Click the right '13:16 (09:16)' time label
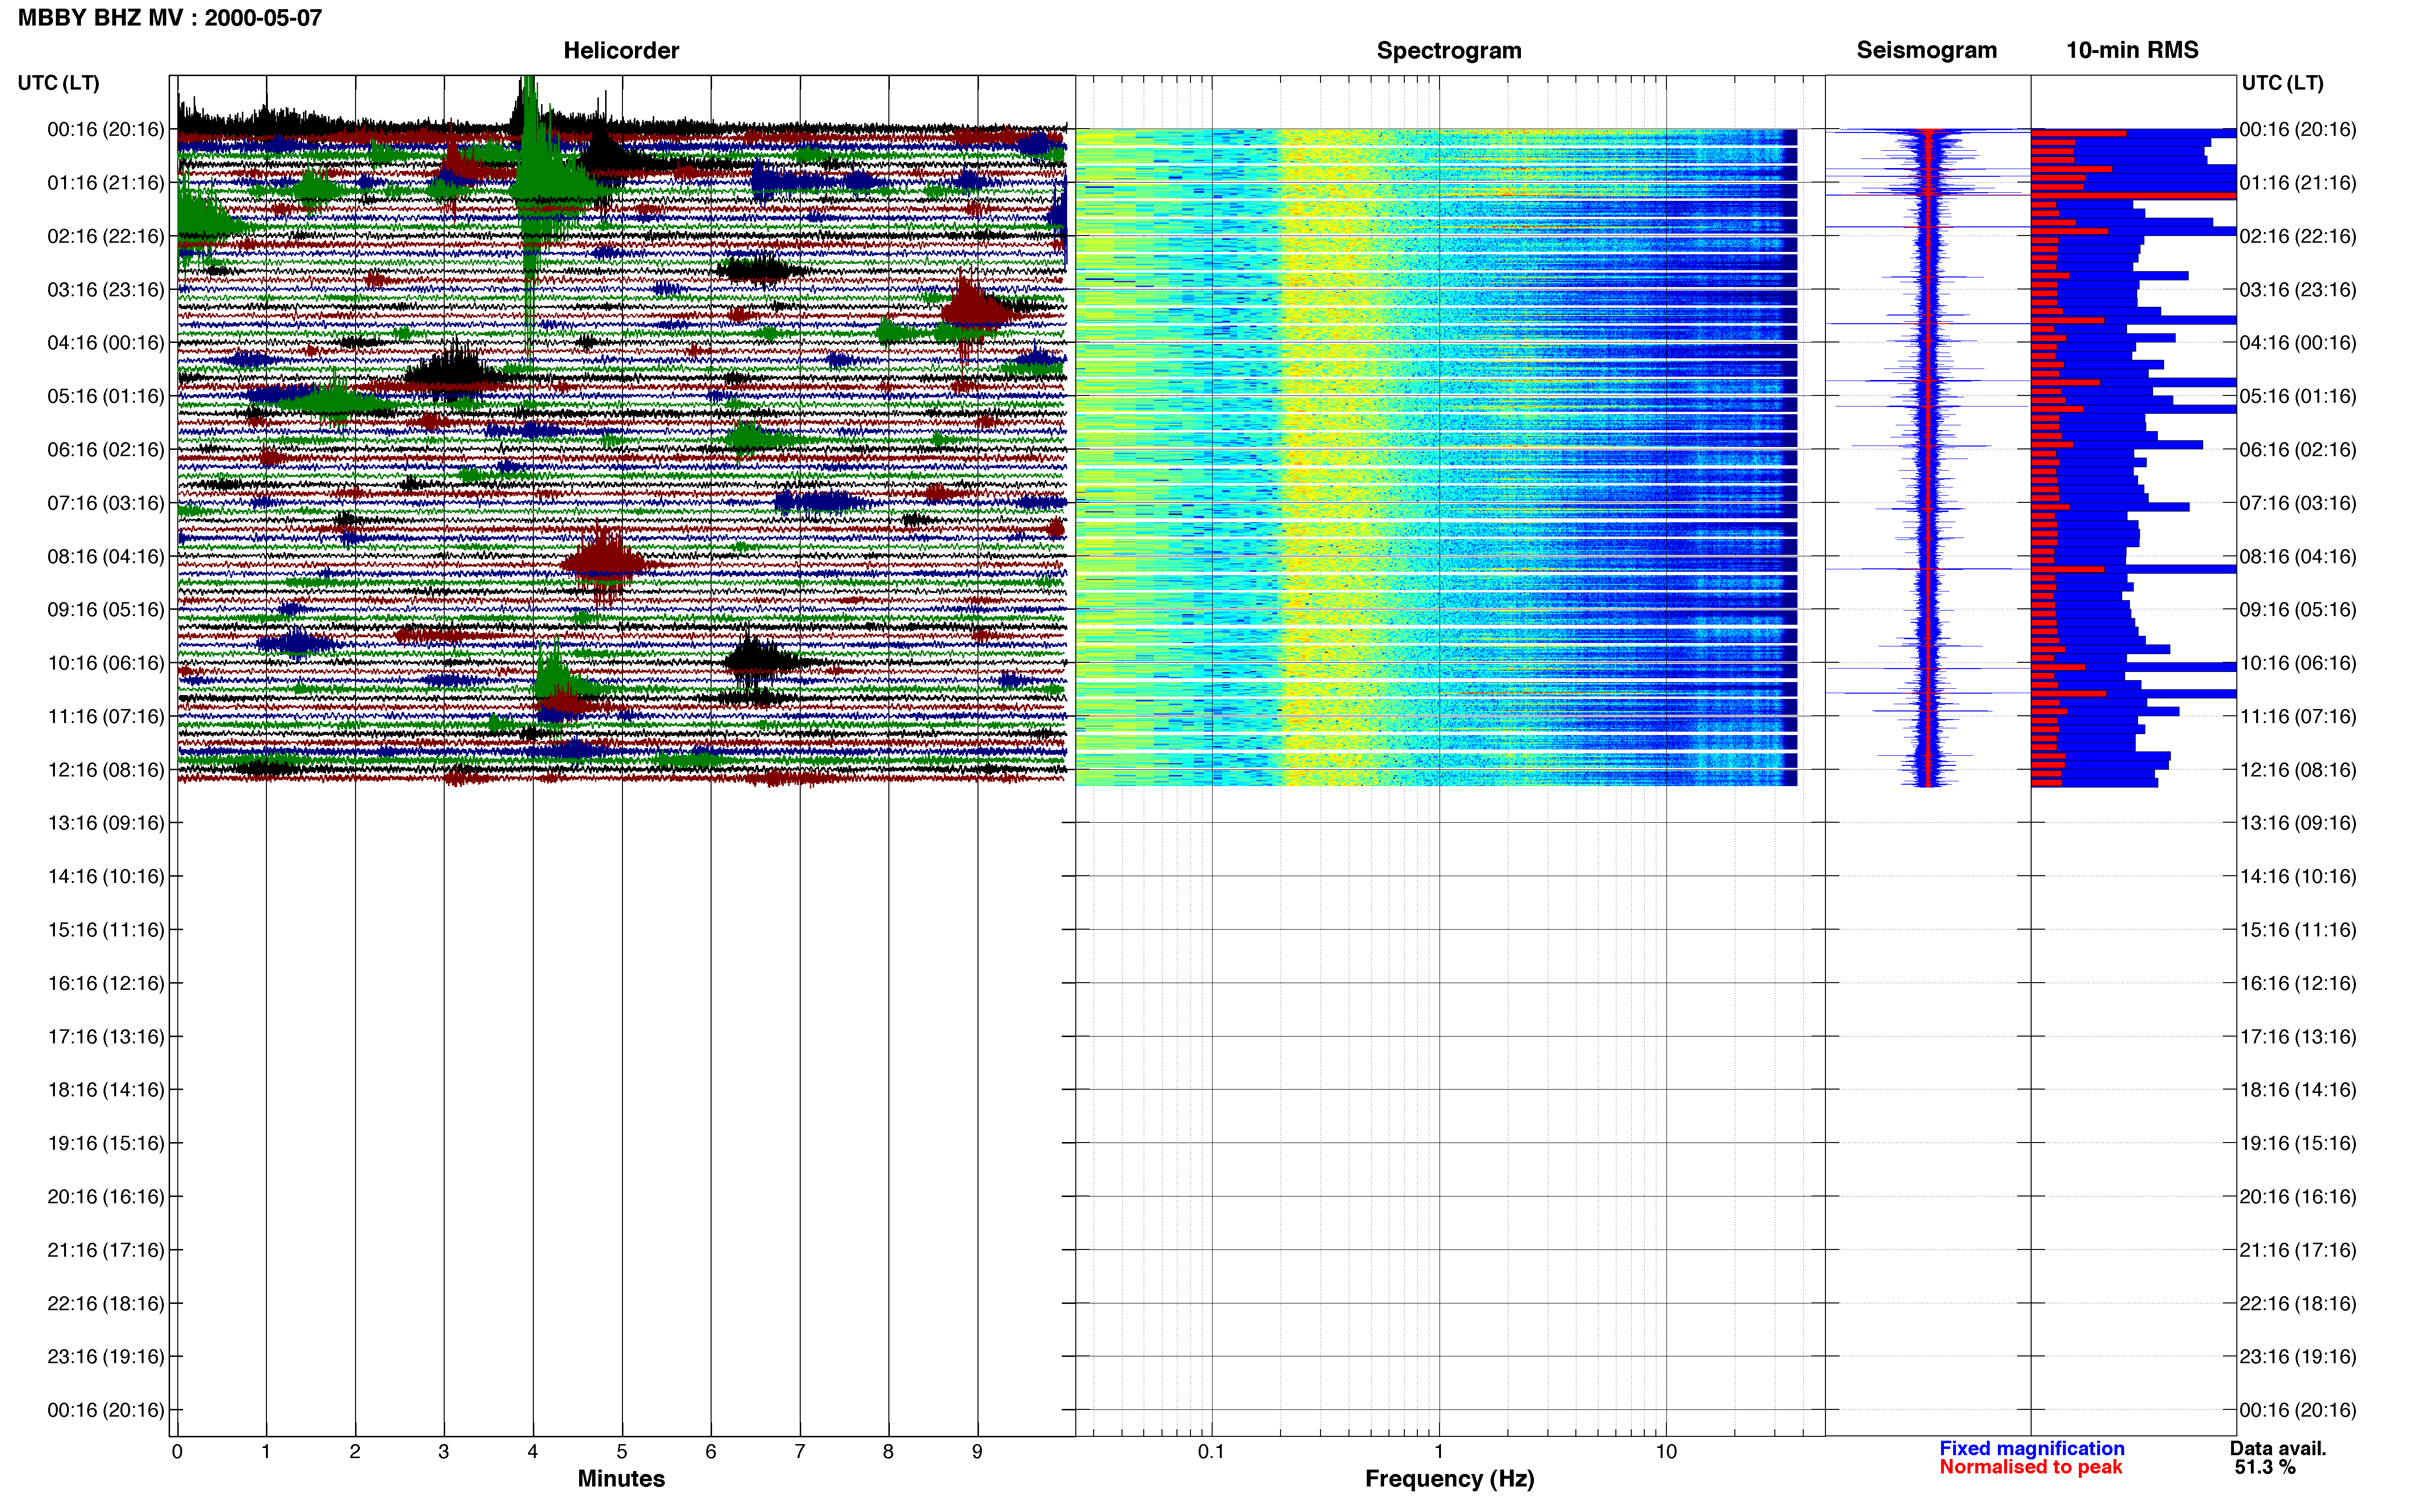The height and width of the screenshot is (1512, 2418). point(2298,823)
